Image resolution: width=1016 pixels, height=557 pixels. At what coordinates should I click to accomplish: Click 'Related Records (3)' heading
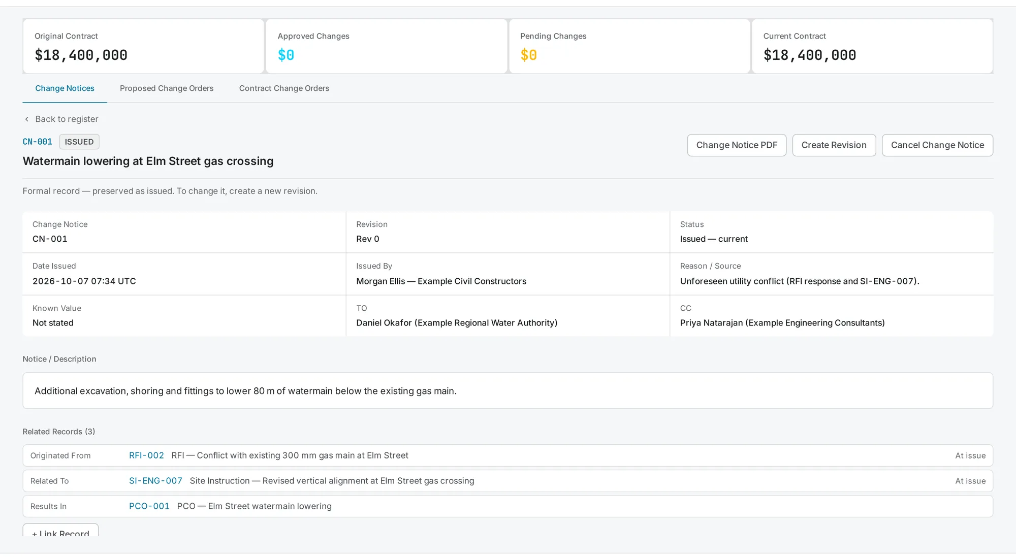59,432
